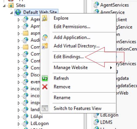This screenshot has height=129, width=137.
Task: Click AgentServices text in right pane
Action: pos(115,5)
